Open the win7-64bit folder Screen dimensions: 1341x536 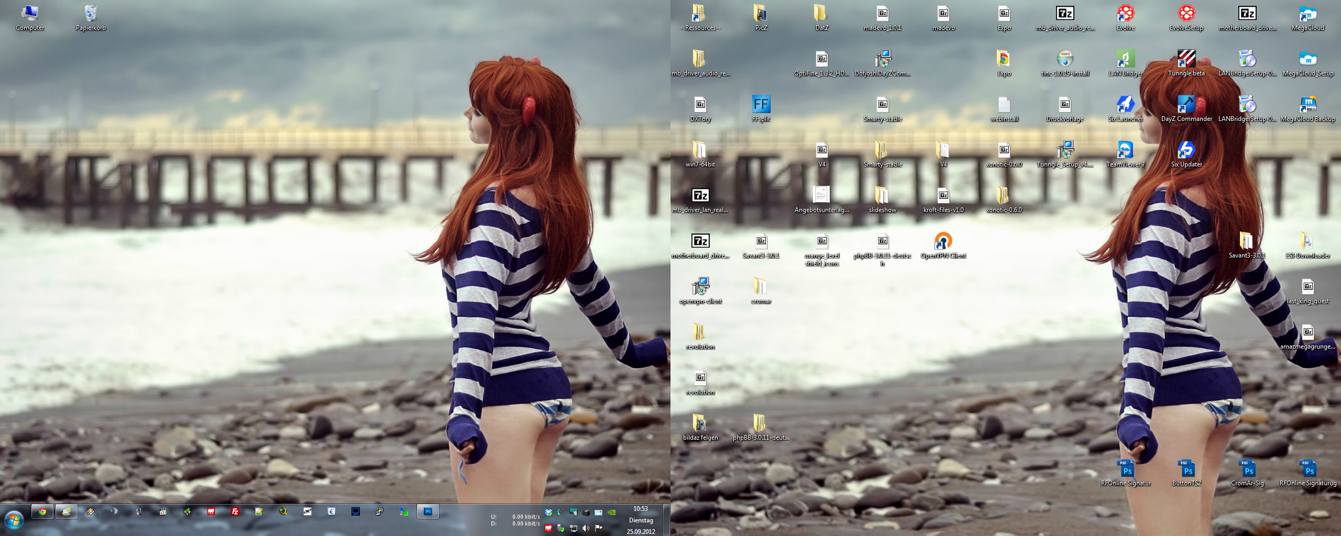[700, 154]
